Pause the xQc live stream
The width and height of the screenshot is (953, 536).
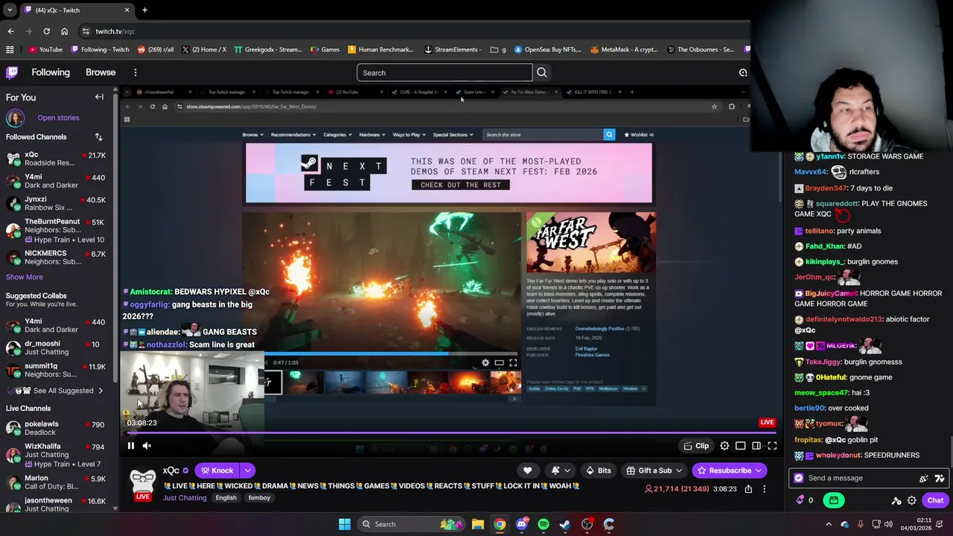(x=130, y=446)
